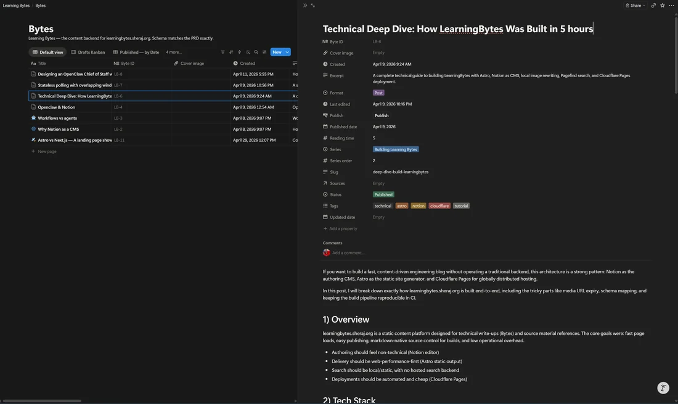
Task: Copy the page link with the link icon
Action: (x=653, y=6)
